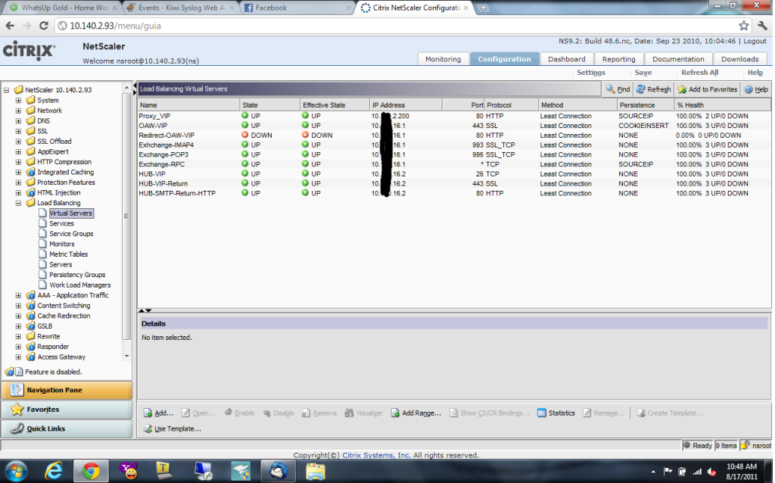Screen dimensions: 775x483
Task: Click the Favorites star icon in sidebar
Action: point(17,409)
